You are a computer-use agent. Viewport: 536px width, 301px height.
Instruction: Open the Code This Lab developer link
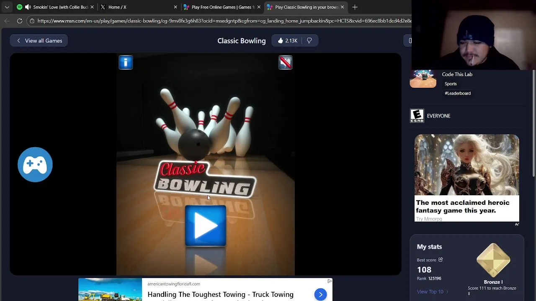coord(457,74)
